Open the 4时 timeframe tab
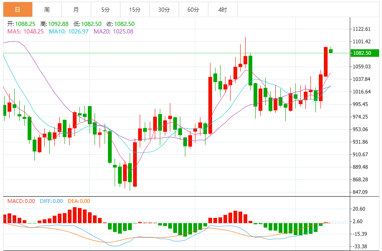 pos(223,10)
